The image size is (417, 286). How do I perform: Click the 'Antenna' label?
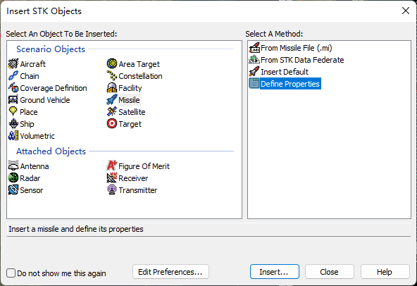[35, 166]
